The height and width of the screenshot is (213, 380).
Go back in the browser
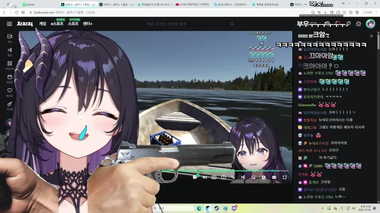(4, 12)
